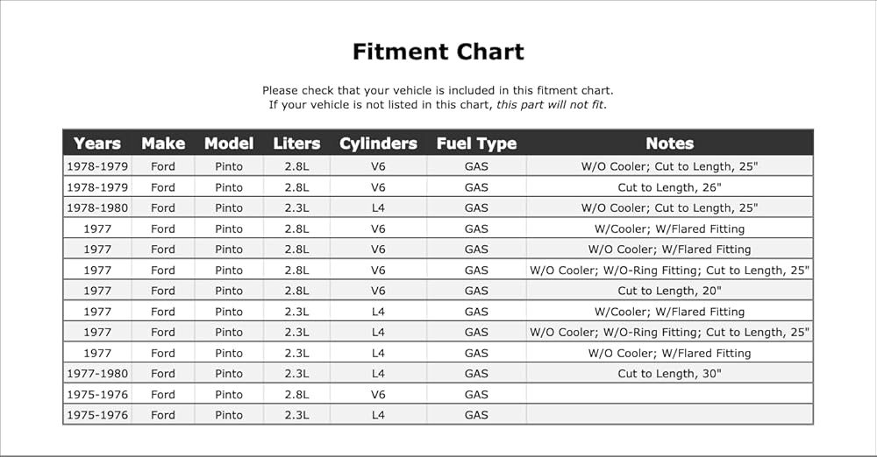
Task: Click GAS in the 1978-1980 row
Action: pos(476,207)
